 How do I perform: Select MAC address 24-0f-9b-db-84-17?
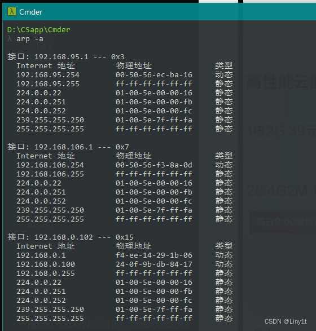click(x=154, y=264)
